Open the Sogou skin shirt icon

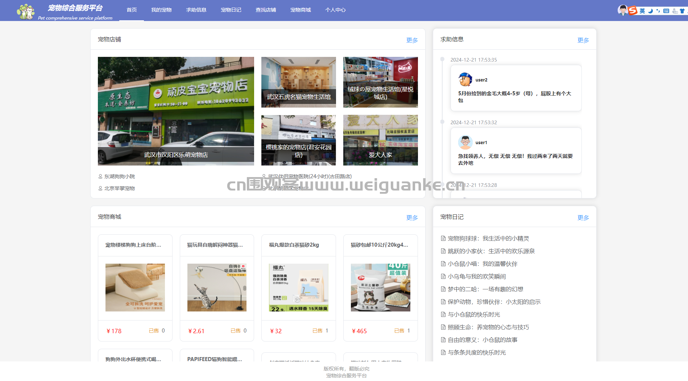point(682,11)
